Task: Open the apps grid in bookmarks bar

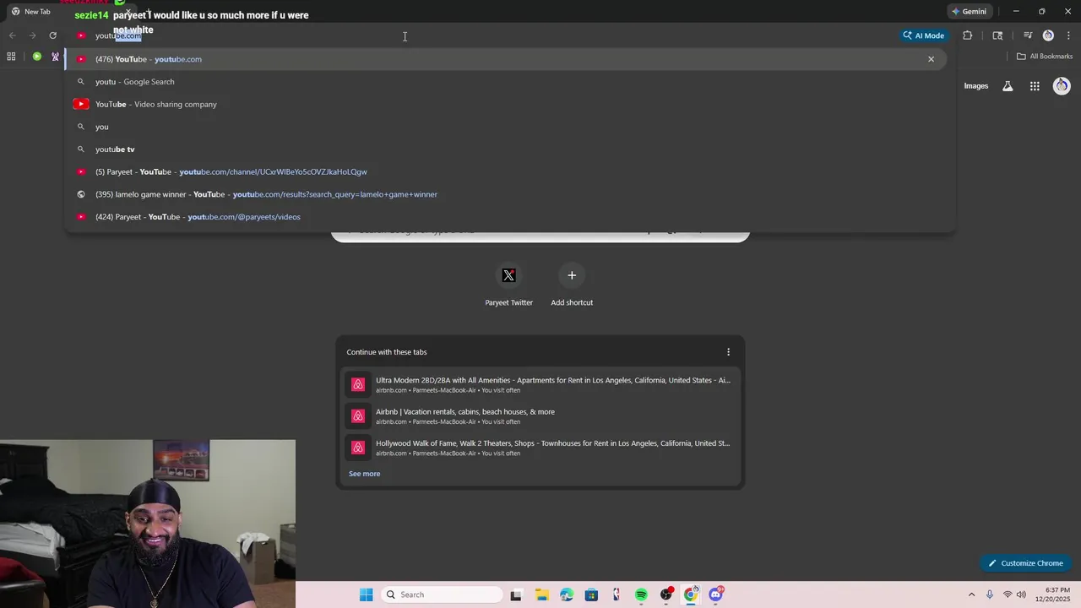Action: (x=11, y=57)
